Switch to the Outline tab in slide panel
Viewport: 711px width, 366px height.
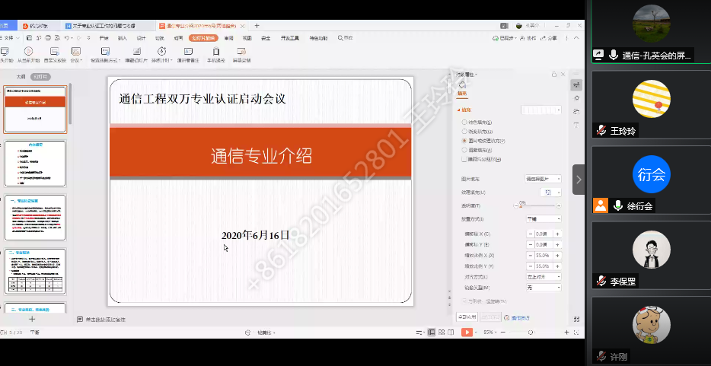tap(21, 77)
